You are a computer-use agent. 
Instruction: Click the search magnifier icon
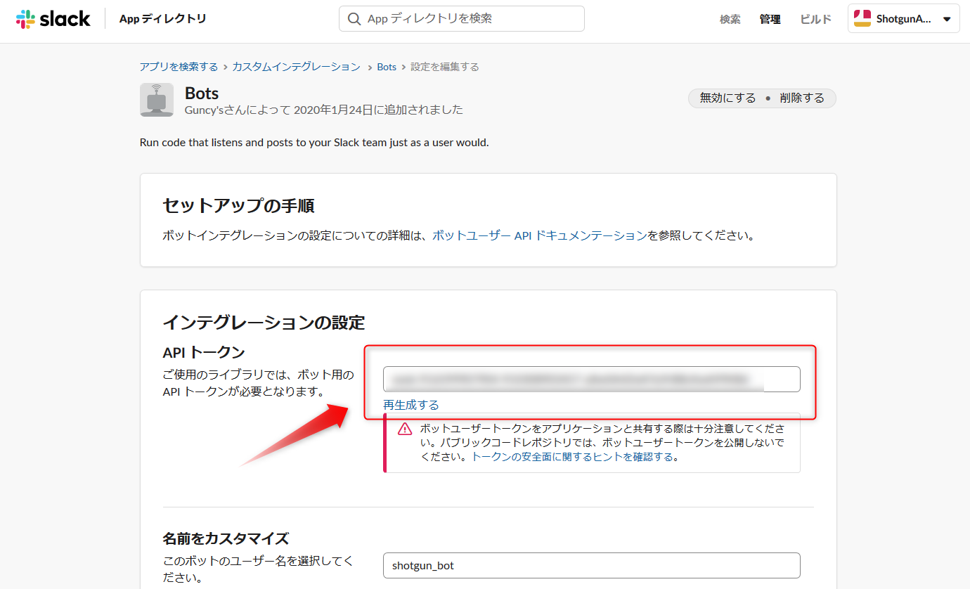point(355,19)
